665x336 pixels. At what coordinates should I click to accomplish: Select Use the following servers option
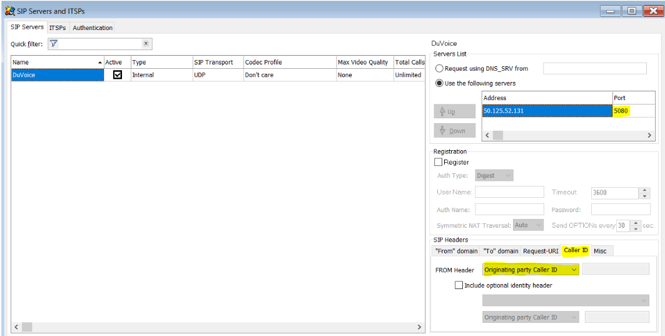tap(440, 83)
